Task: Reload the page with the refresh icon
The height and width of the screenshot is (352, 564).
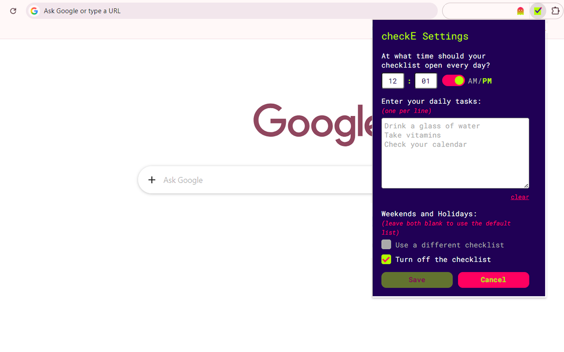Action: [x=13, y=11]
